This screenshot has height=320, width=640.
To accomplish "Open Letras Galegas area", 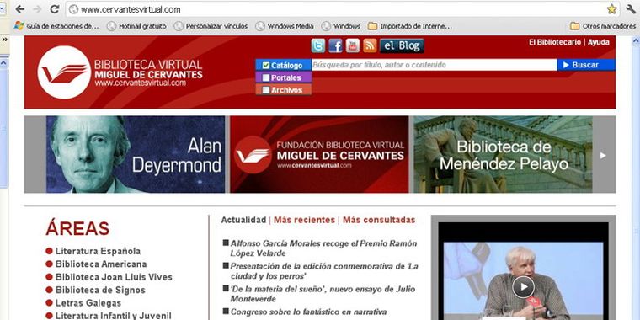I will [x=88, y=303].
